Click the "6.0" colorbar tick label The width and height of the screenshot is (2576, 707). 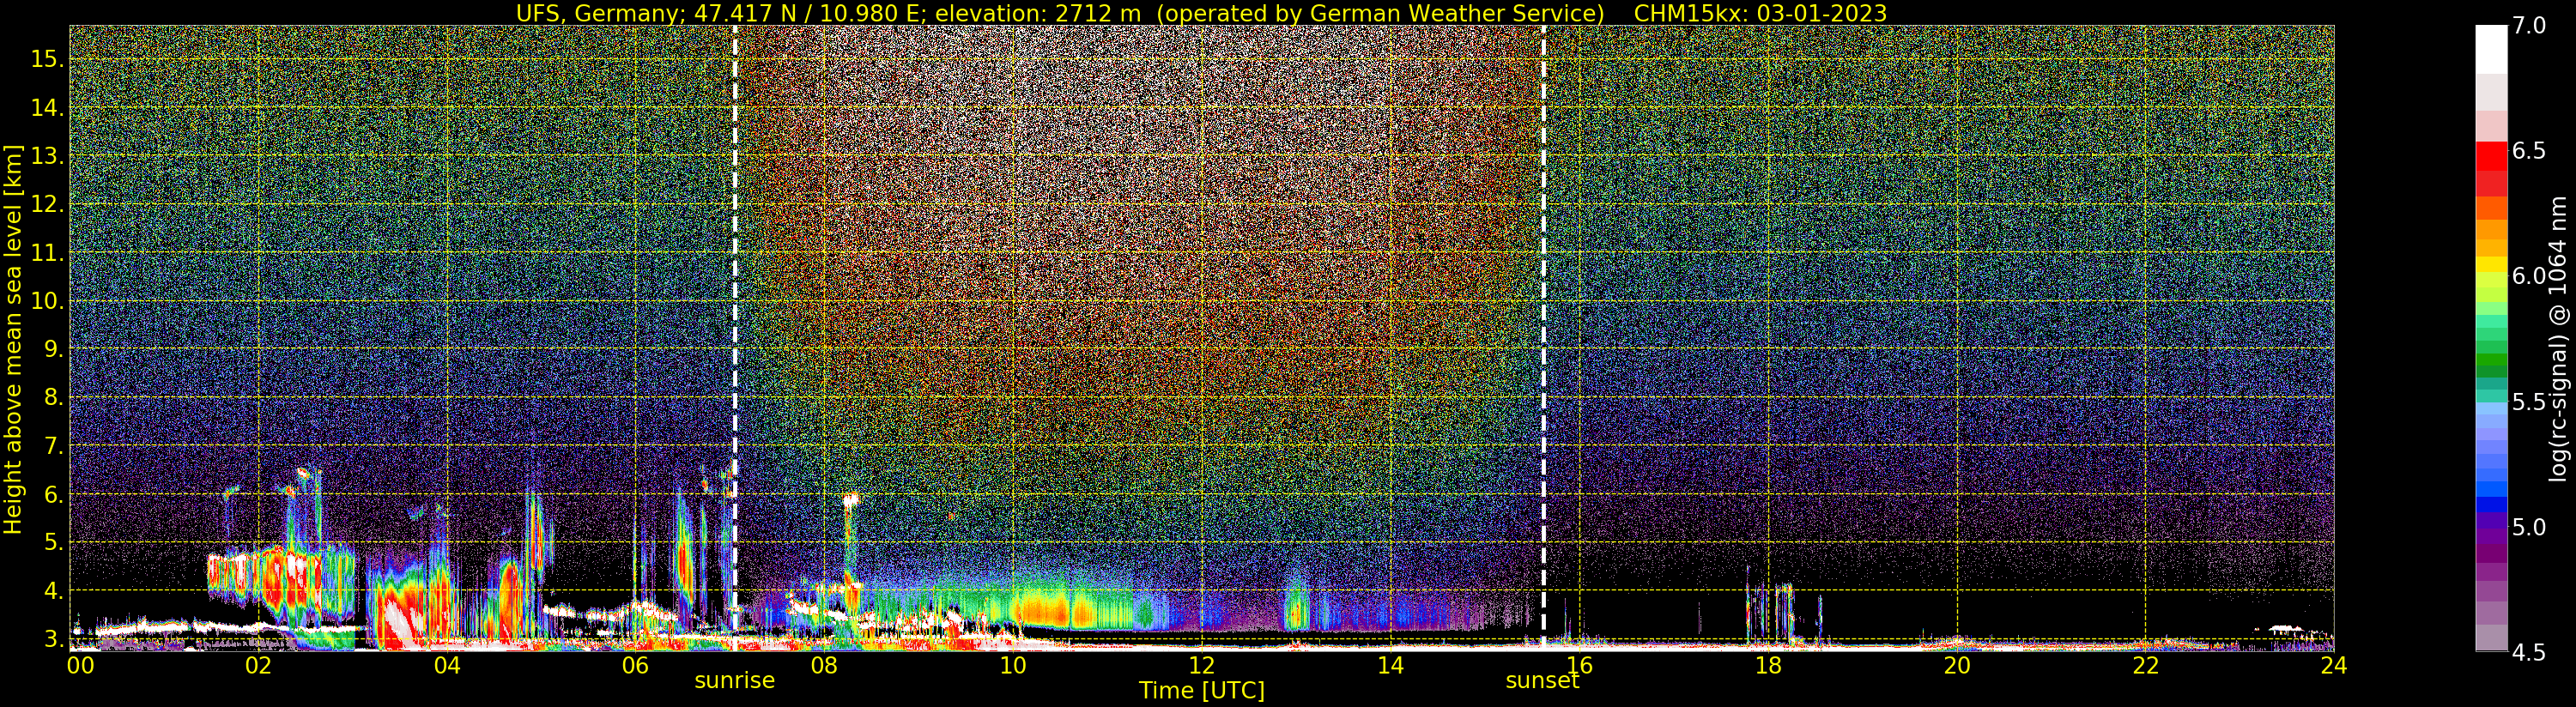coord(2530,276)
